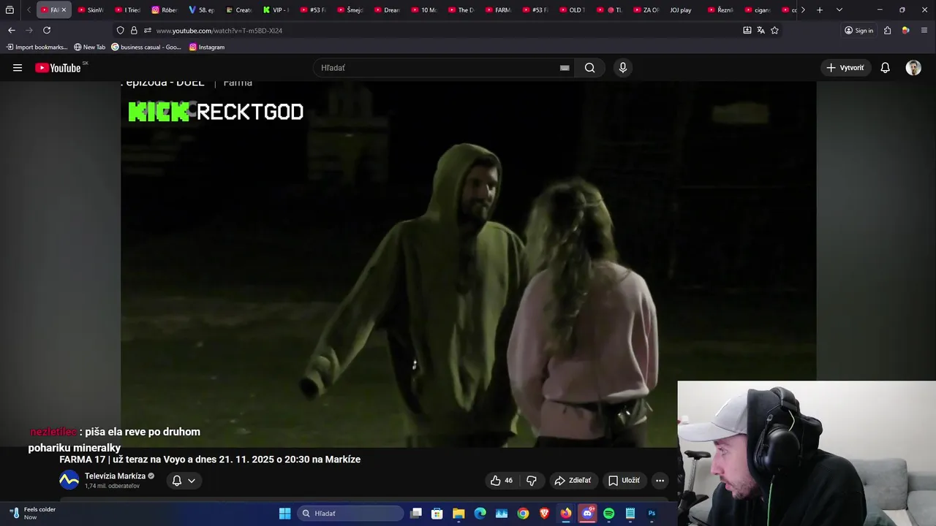Open the browser application hamburger menu
Viewport: 936px width, 526px height.
[x=924, y=31]
